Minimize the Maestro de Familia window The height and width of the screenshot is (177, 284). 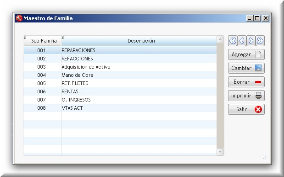point(250,18)
